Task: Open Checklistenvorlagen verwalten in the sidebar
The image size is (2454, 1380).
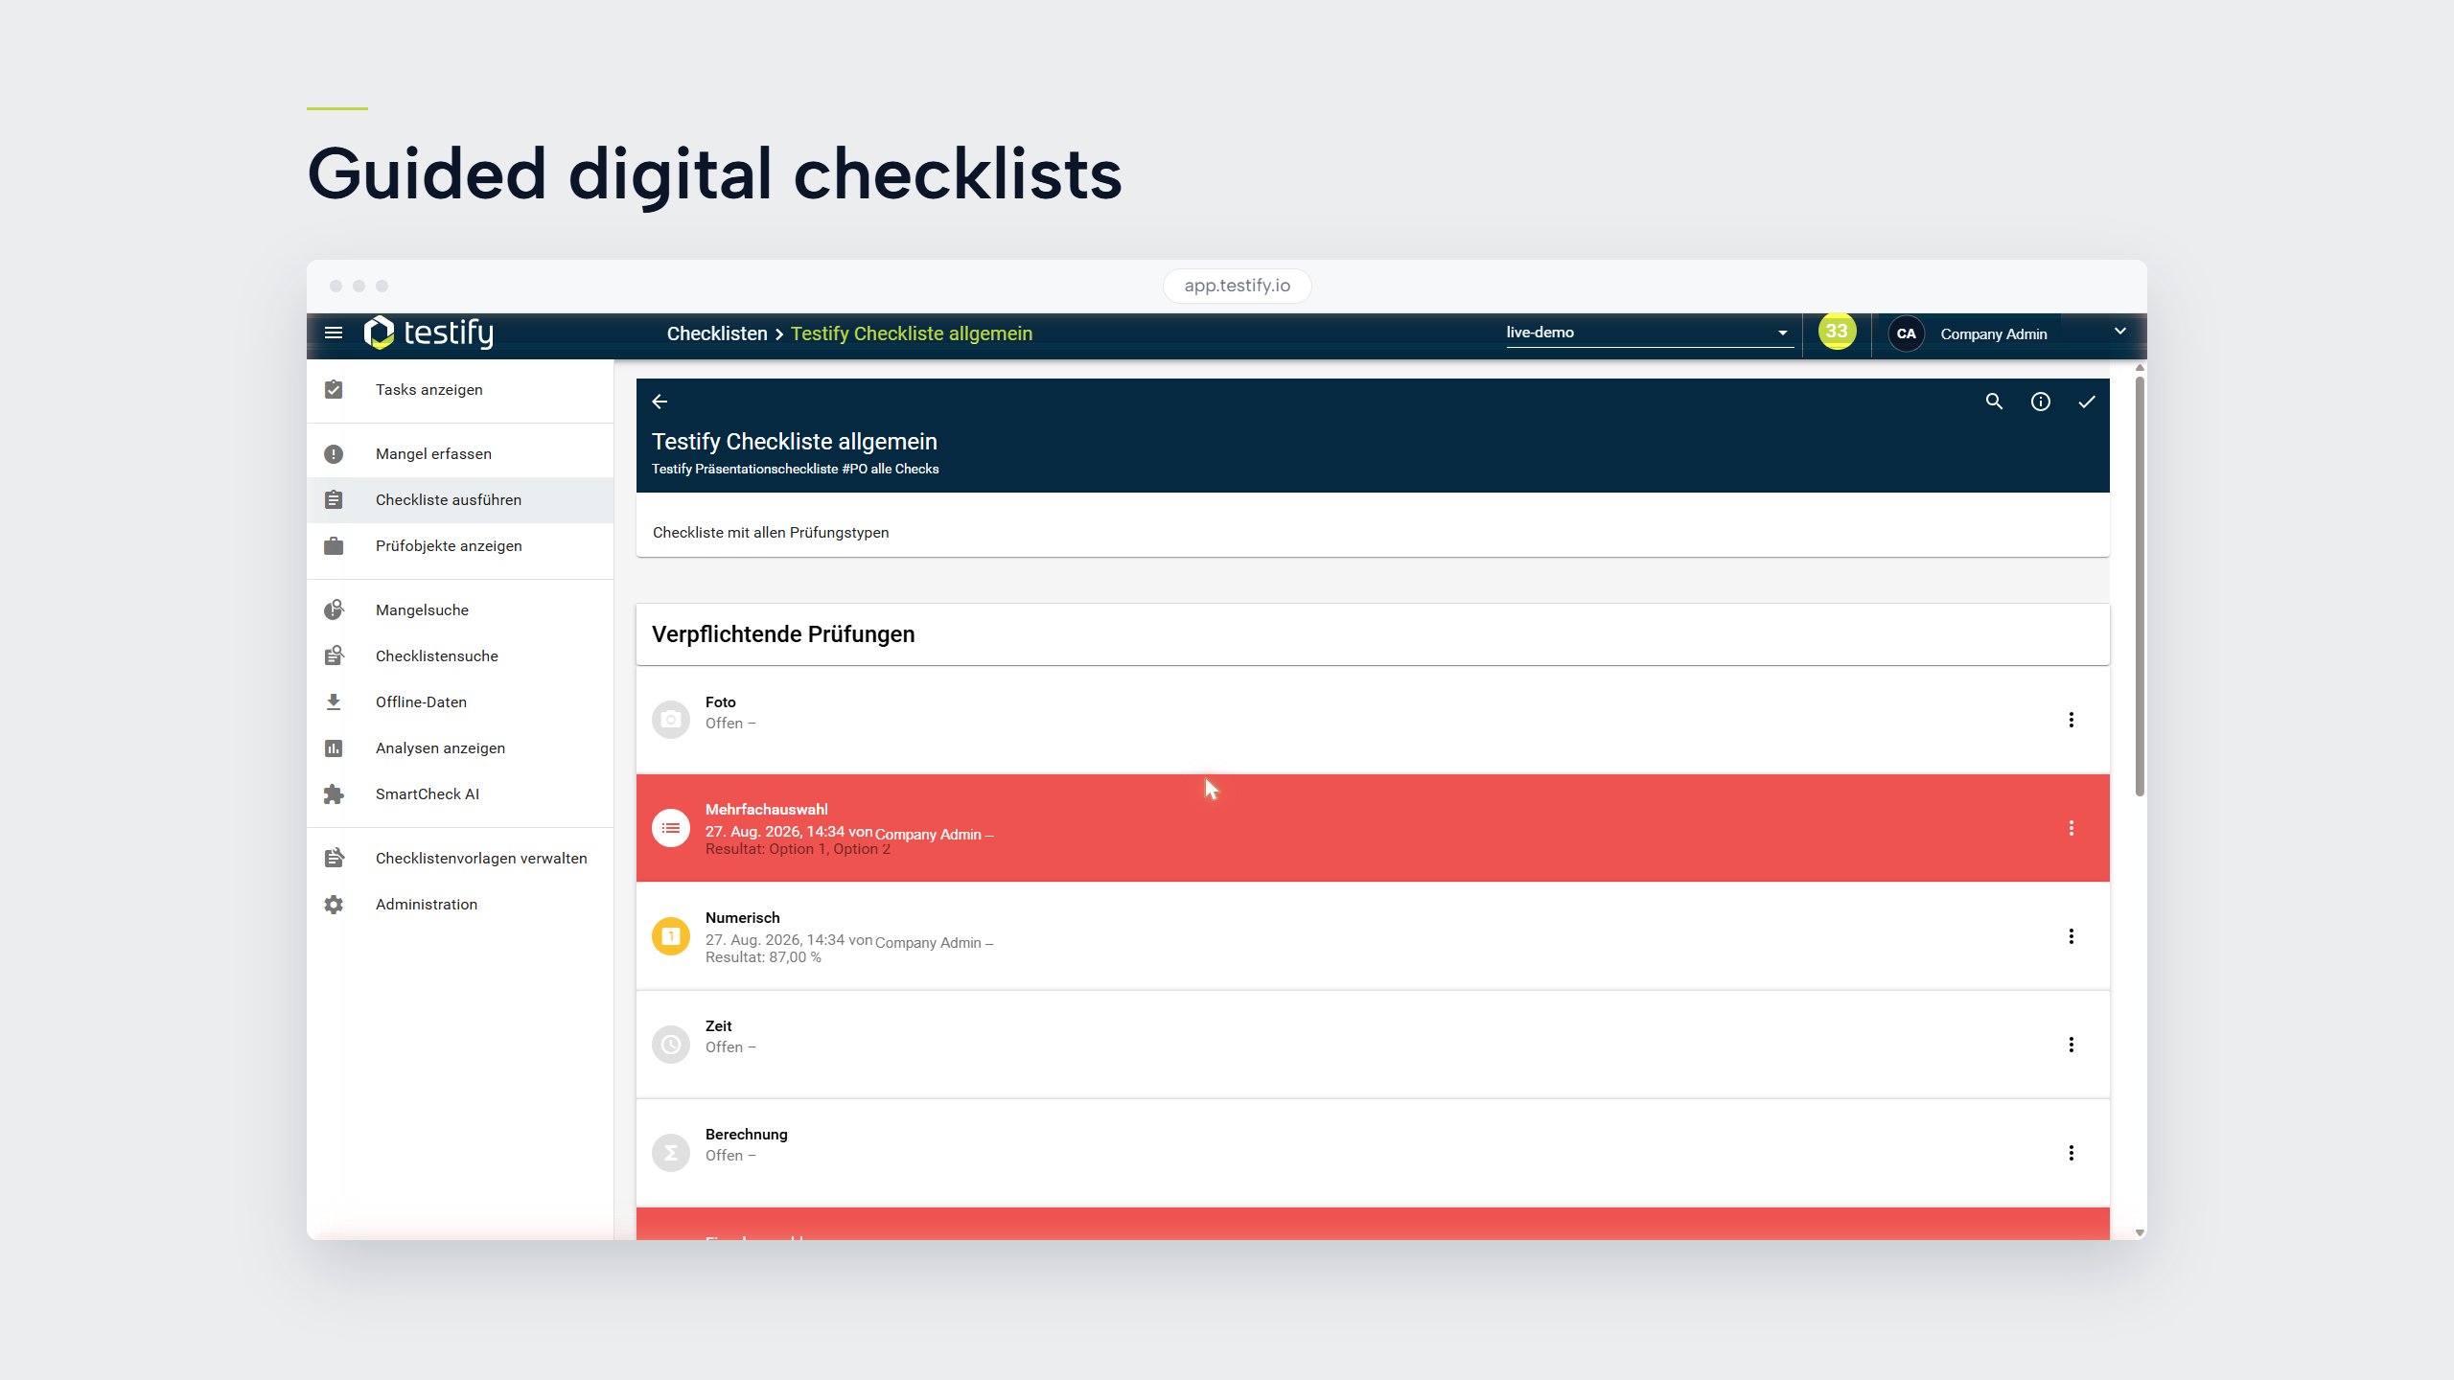Action: click(460, 858)
